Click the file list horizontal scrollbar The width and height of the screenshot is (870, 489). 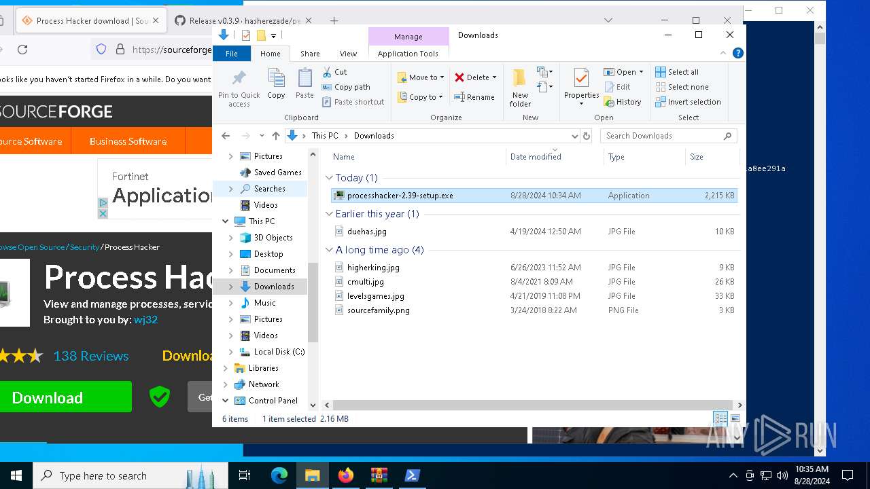tap(532, 405)
